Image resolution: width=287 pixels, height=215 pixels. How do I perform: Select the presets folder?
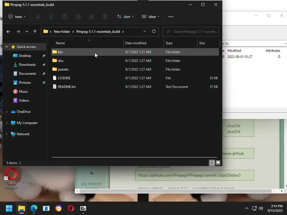tap(135, 69)
